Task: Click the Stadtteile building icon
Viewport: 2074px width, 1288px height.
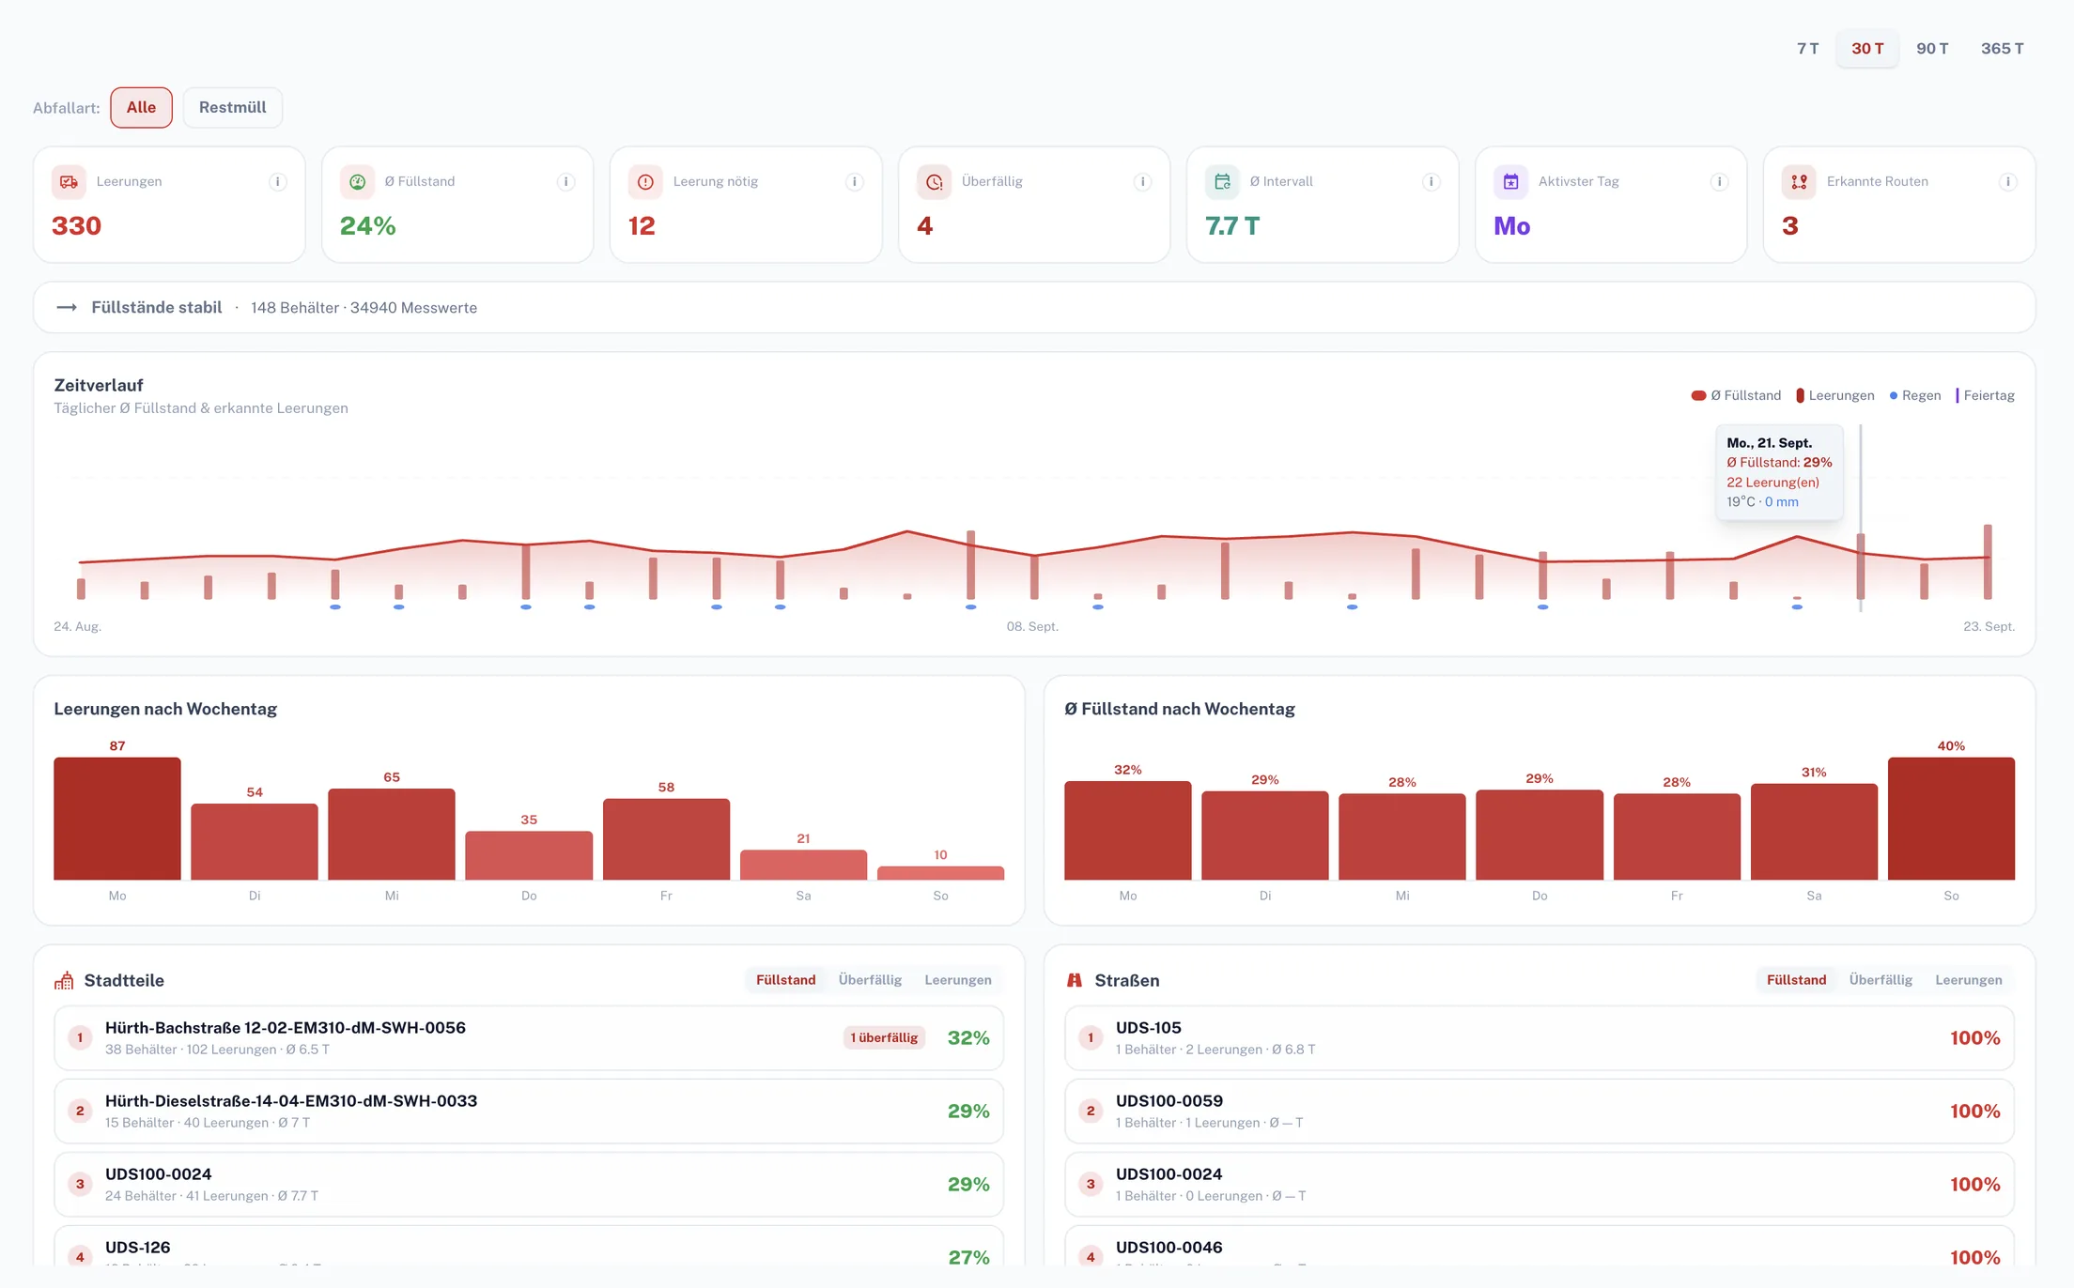Action: [x=64, y=981]
